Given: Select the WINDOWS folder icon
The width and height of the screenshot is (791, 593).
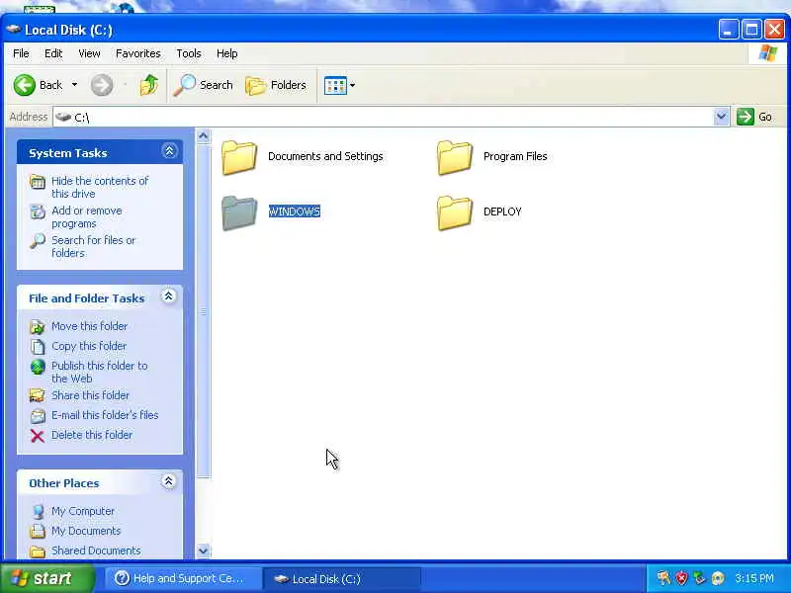Looking at the screenshot, I should point(239,212).
